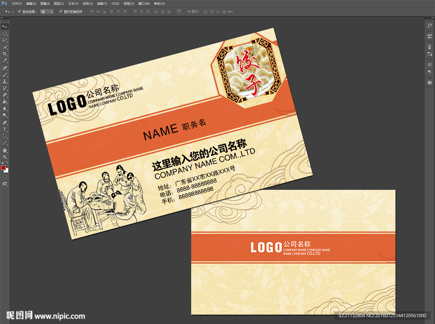The width and height of the screenshot is (435, 324).
Task: Select the Eraser tool
Action: [x=5, y=95]
